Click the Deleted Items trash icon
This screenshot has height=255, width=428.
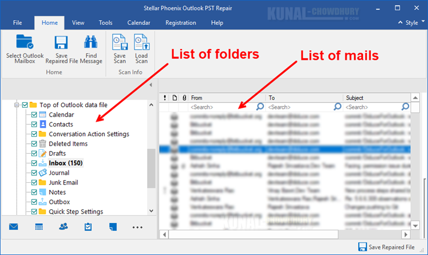(x=43, y=144)
